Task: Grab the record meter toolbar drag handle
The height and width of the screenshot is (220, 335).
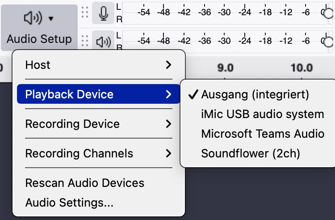Action: coord(85,13)
